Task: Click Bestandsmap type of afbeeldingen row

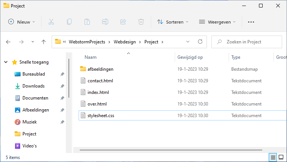Action: (244, 69)
